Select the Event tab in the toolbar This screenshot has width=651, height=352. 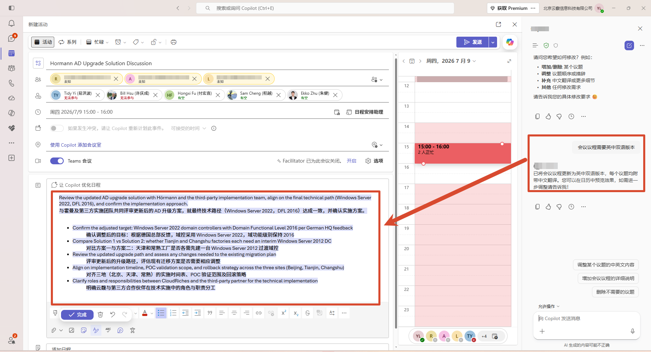coord(43,42)
